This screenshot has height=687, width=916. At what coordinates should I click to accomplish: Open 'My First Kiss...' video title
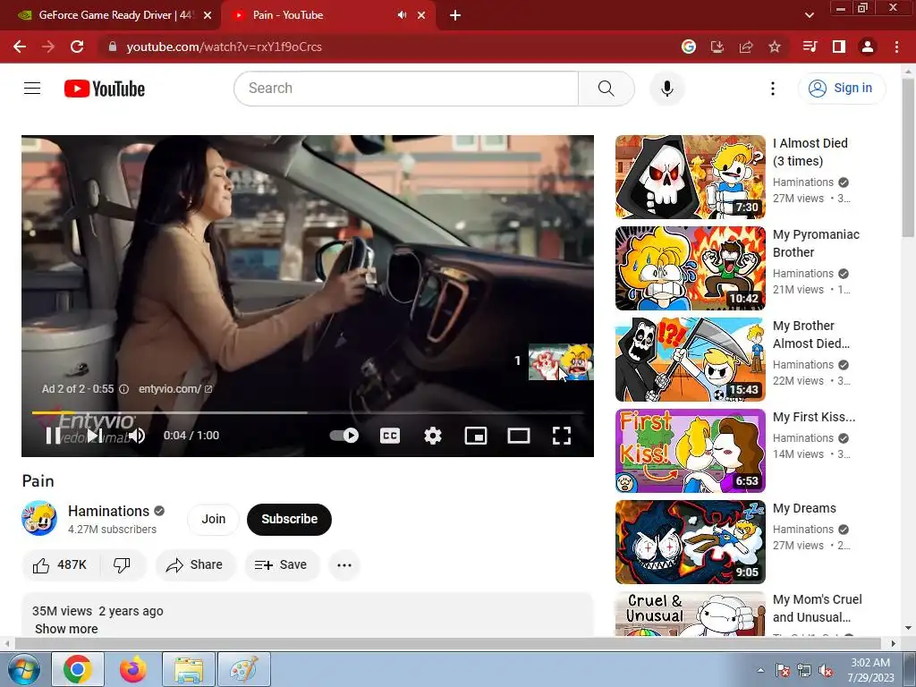click(x=814, y=417)
